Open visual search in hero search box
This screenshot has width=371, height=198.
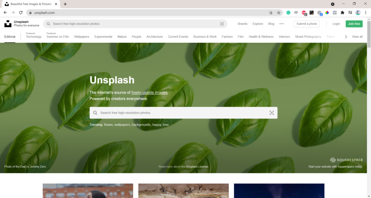point(272,113)
